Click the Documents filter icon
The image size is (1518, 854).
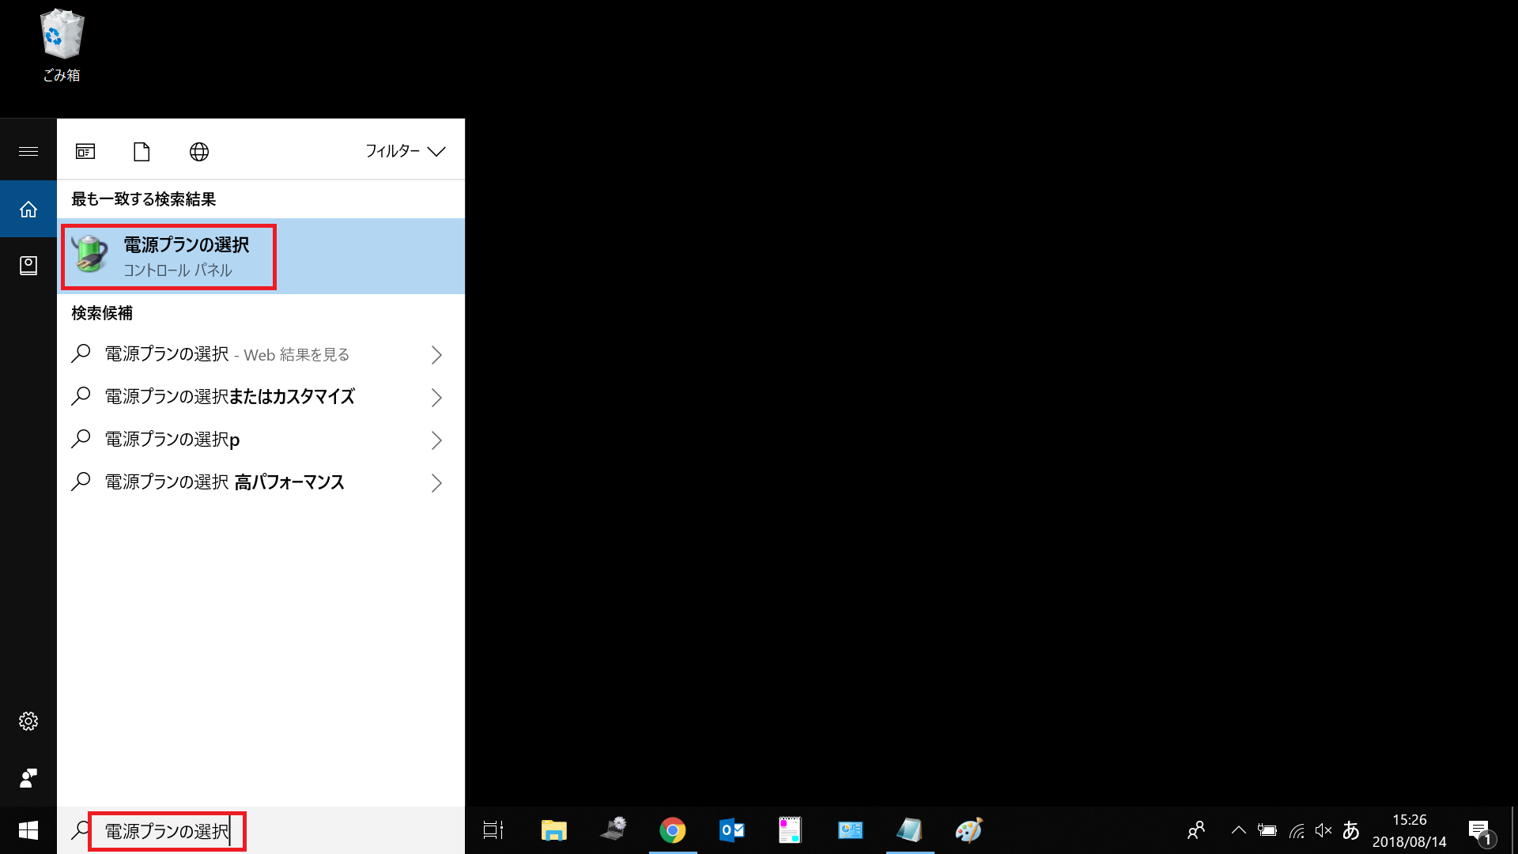click(142, 151)
